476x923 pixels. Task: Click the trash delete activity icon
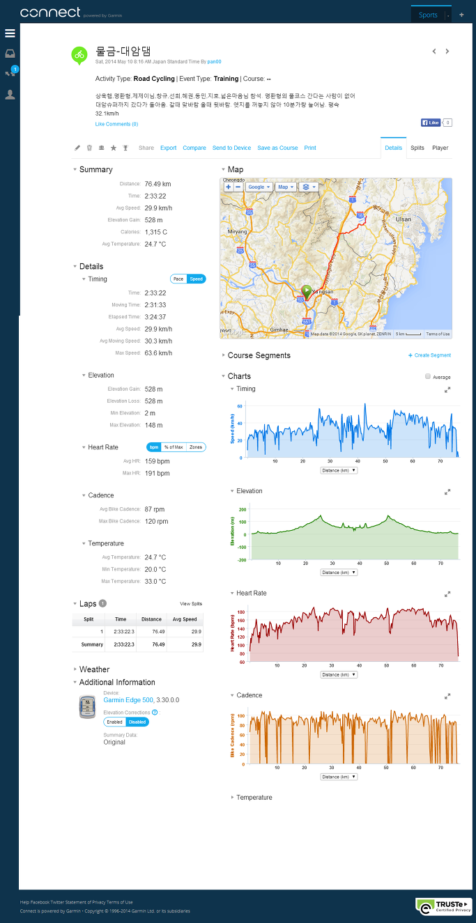(x=89, y=148)
